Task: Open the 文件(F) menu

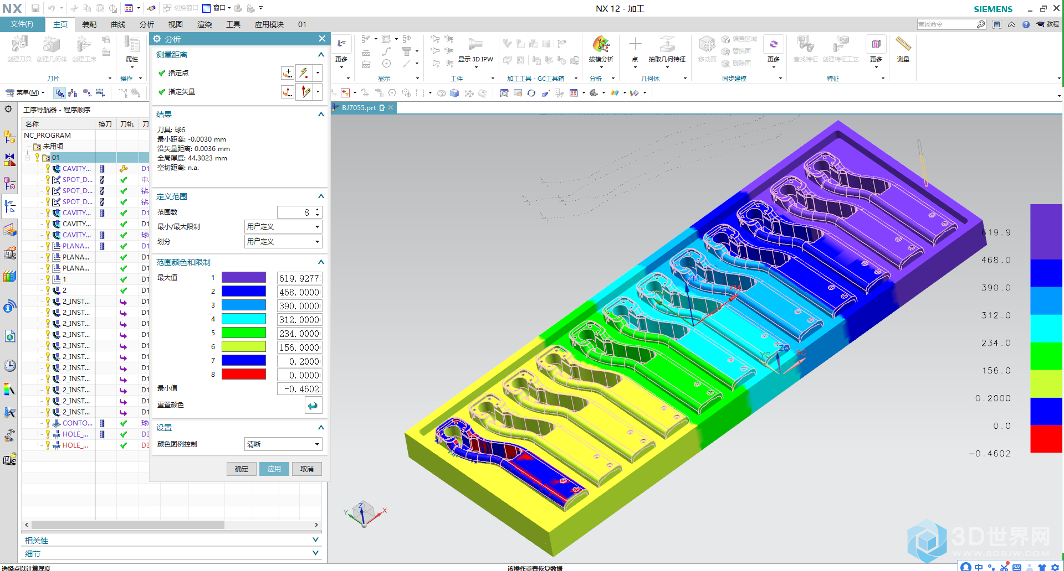Action: 22,24
